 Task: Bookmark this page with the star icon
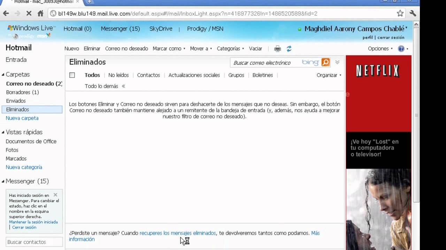click(400, 14)
